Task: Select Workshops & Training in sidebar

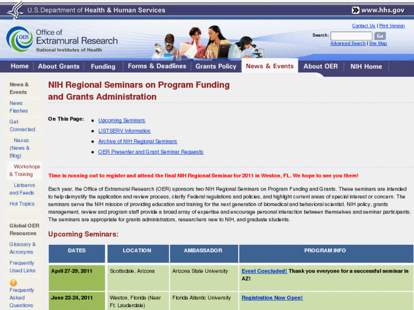Action: click(x=24, y=171)
